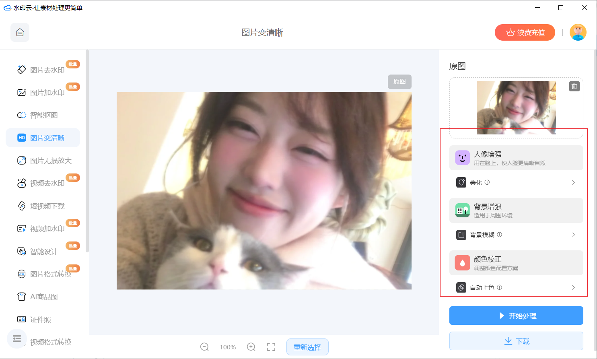Click the 批量 badge on 图片去水印

73,64
